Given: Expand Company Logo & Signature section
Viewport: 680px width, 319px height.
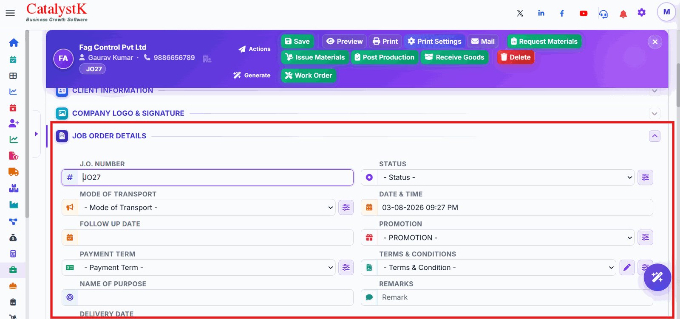Looking at the screenshot, I should click(654, 113).
